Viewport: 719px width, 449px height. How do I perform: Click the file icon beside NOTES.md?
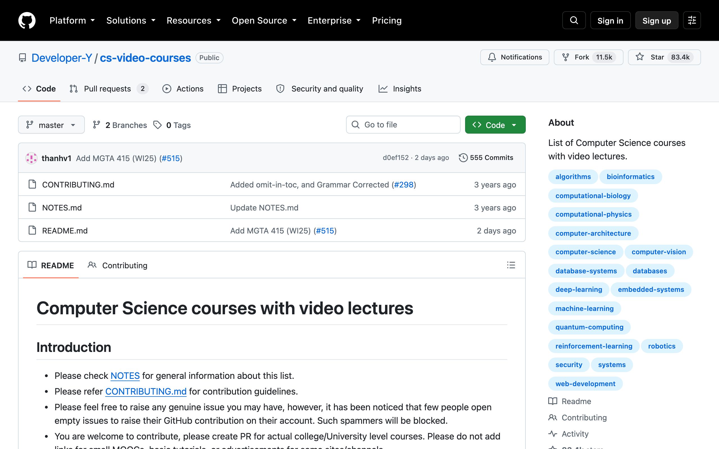[x=32, y=207]
